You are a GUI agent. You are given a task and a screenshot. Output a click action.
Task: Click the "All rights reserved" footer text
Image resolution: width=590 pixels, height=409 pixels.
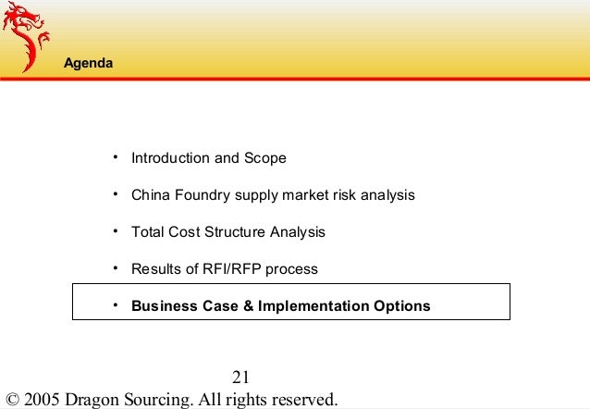coord(268,400)
